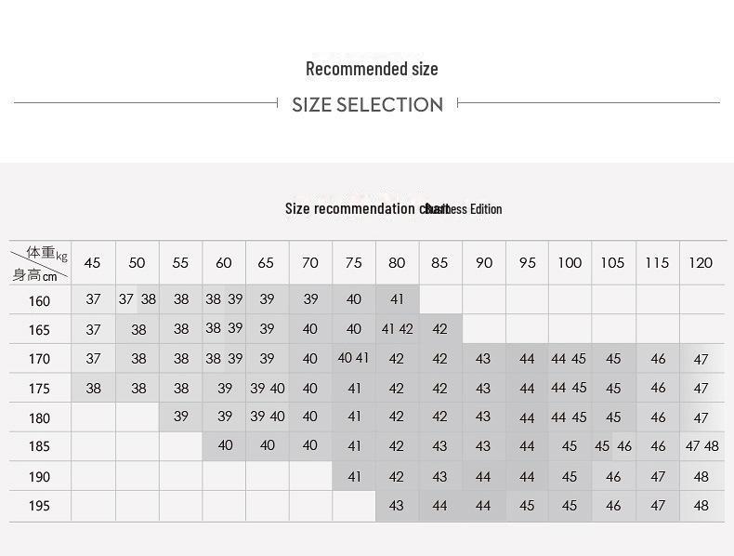Image resolution: width=734 pixels, height=556 pixels.
Task: Click size 43 in the 195 cm row
Action: (397, 506)
